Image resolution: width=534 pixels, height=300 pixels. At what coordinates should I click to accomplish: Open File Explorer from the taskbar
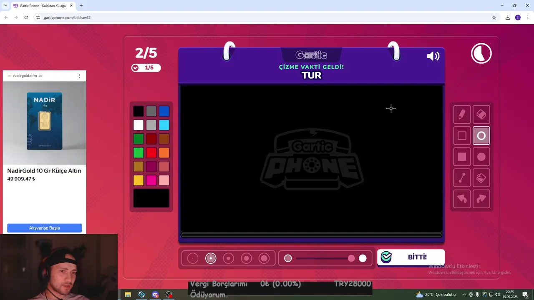(128, 295)
